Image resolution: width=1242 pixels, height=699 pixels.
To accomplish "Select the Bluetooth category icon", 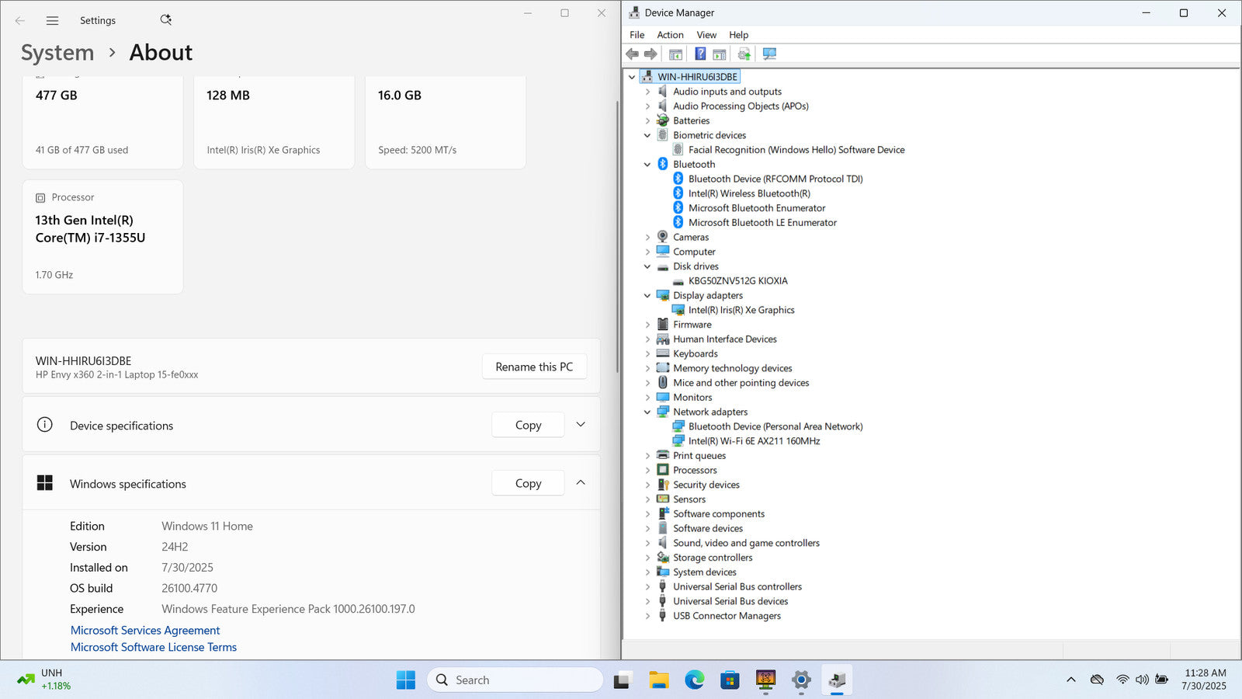I will [662, 164].
